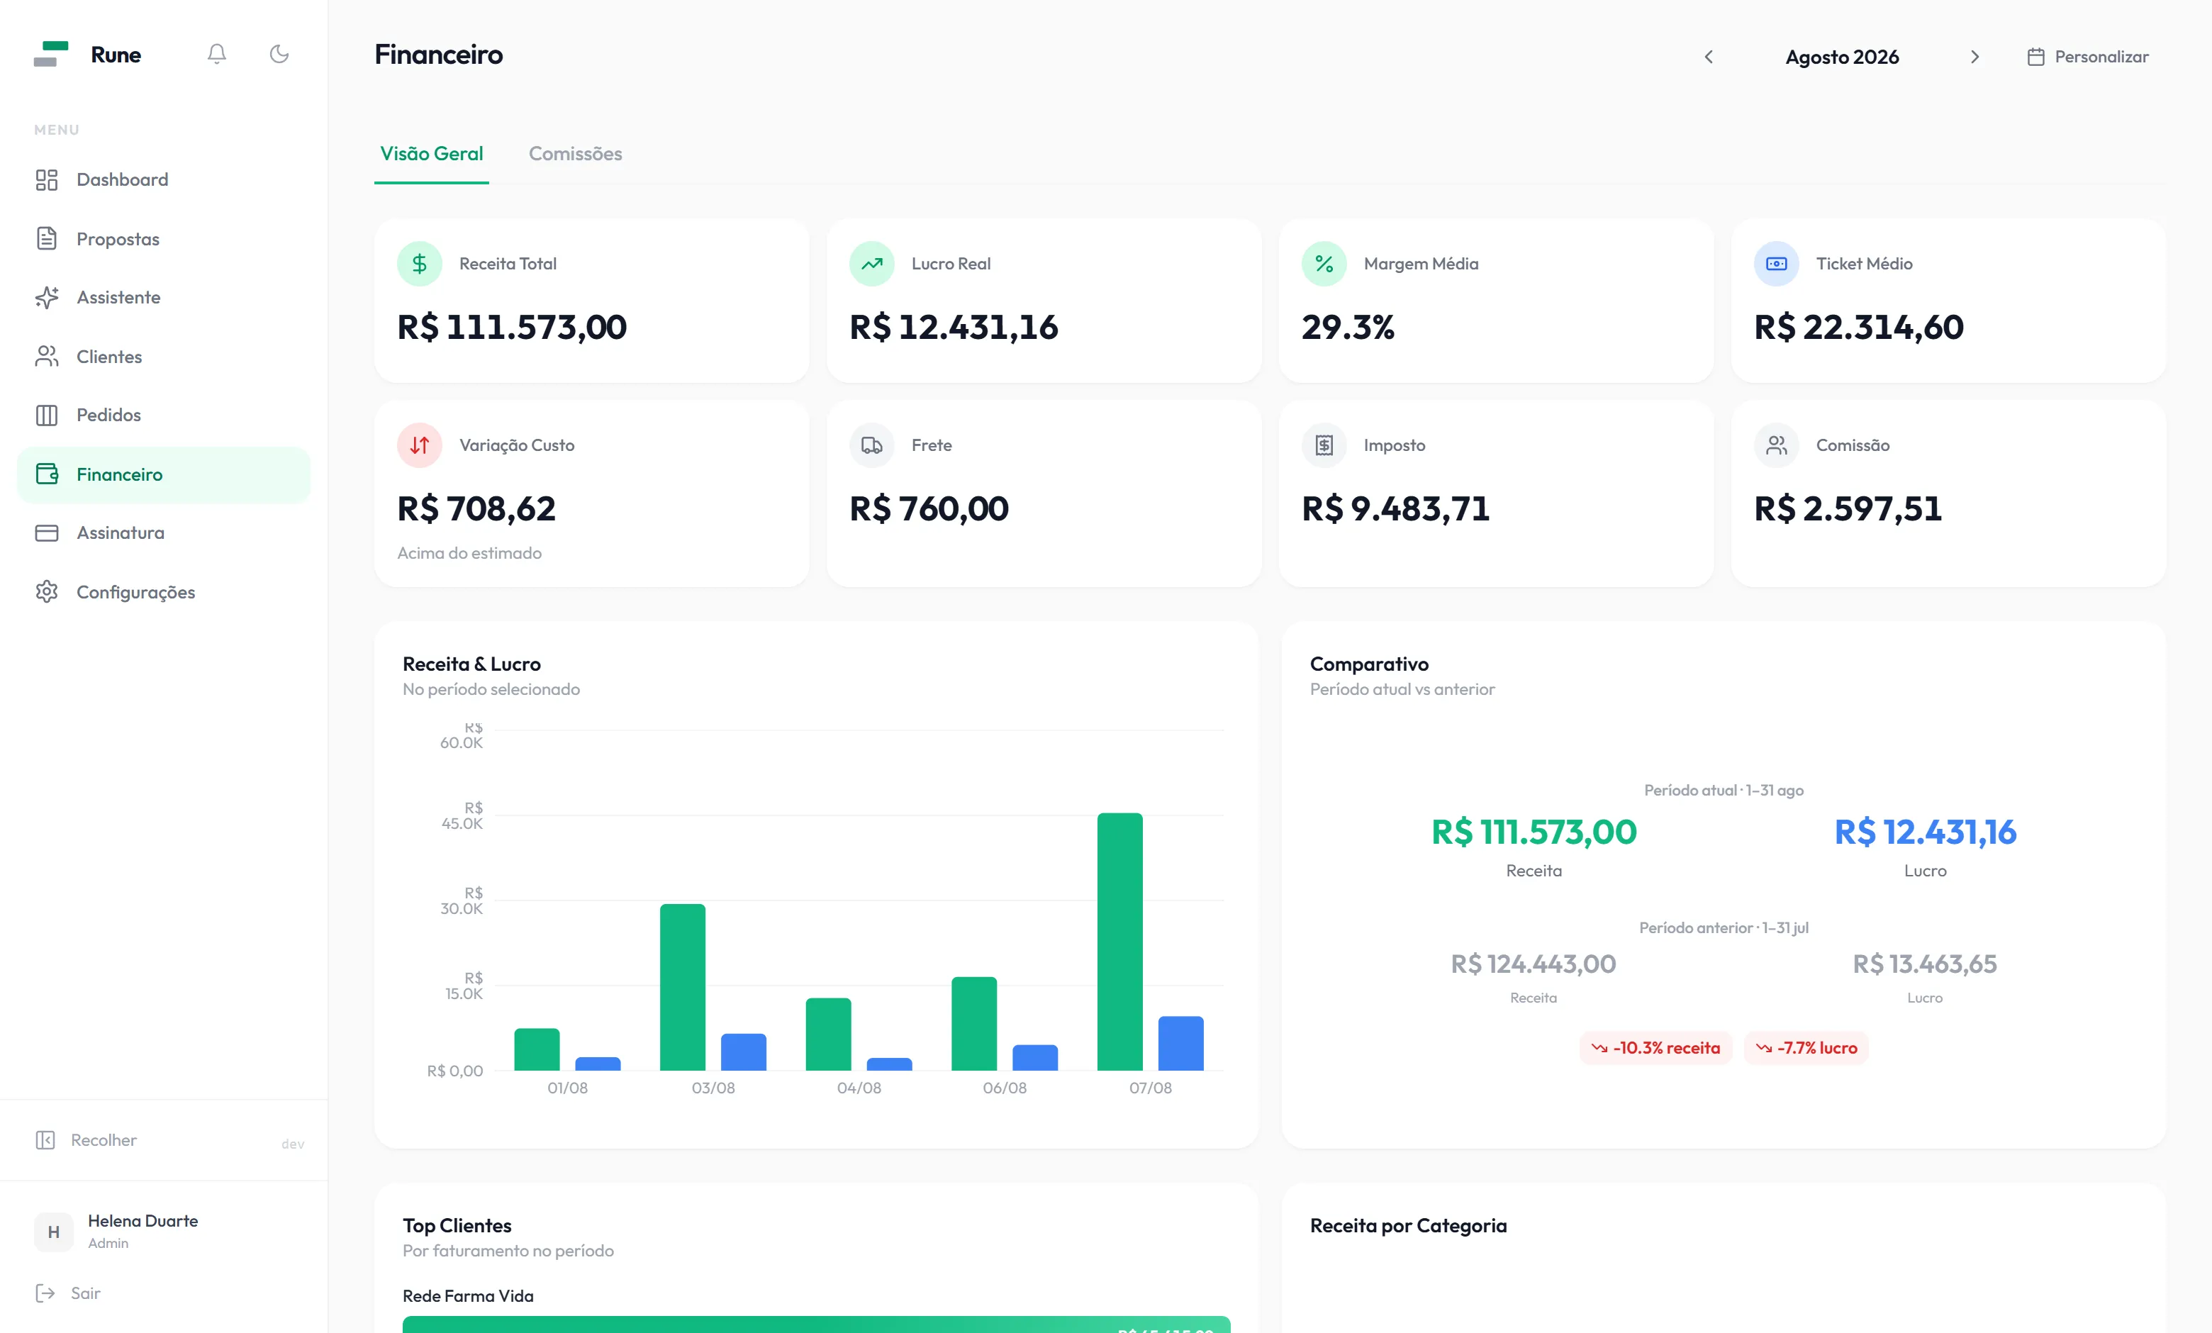Click Ticket Médio banknote icon

(x=1777, y=264)
